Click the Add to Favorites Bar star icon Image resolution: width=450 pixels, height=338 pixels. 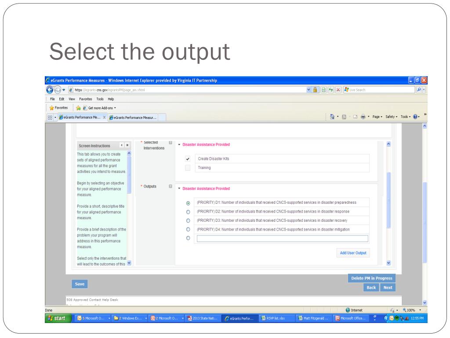pos(78,108)
